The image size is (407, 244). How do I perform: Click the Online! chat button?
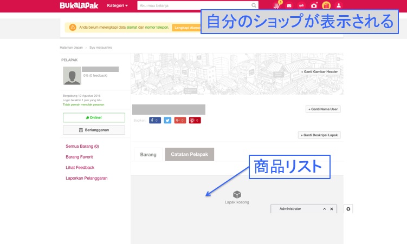pos(94,117)
